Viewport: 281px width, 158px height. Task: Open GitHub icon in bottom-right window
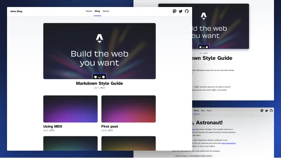271,111
